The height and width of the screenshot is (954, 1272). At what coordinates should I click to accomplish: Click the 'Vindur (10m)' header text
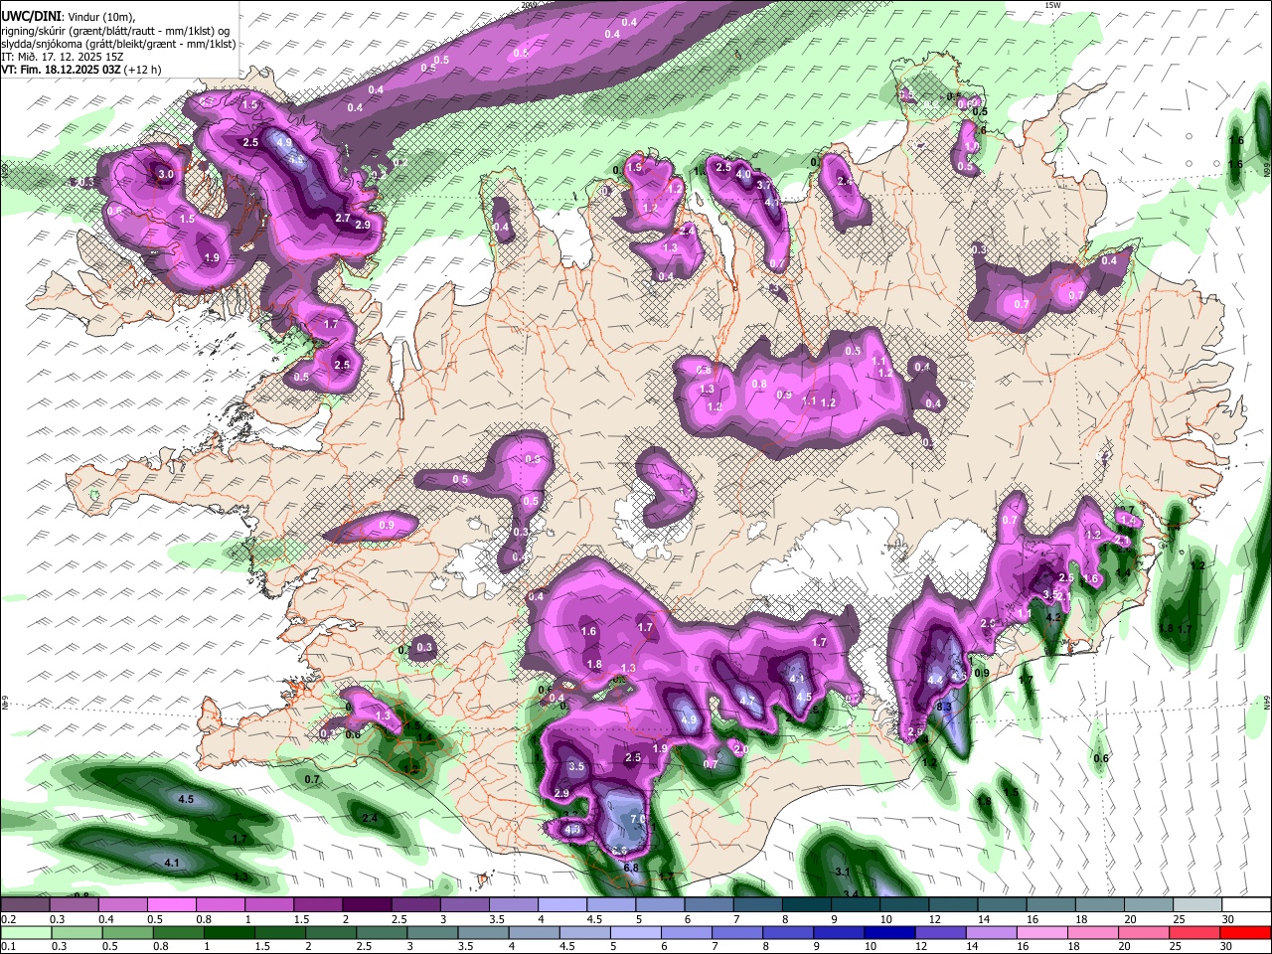coord(101,17)
